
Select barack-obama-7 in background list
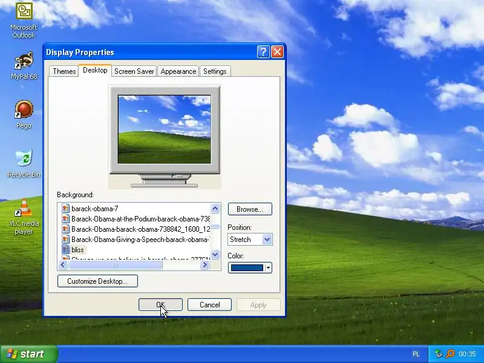tap(95, 209)
